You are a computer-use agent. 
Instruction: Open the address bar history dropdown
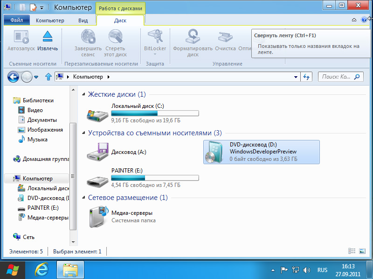296,77
